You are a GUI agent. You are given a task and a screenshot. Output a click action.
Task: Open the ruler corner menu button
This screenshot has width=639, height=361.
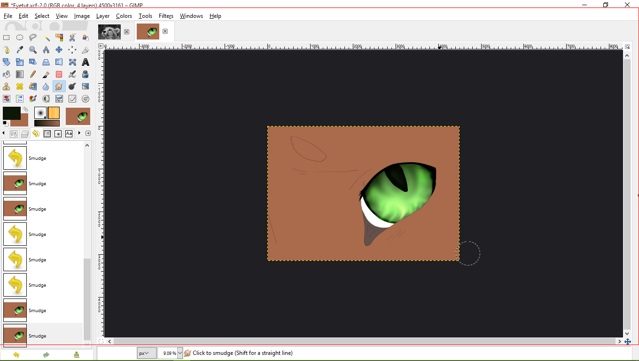click(101, 46)
